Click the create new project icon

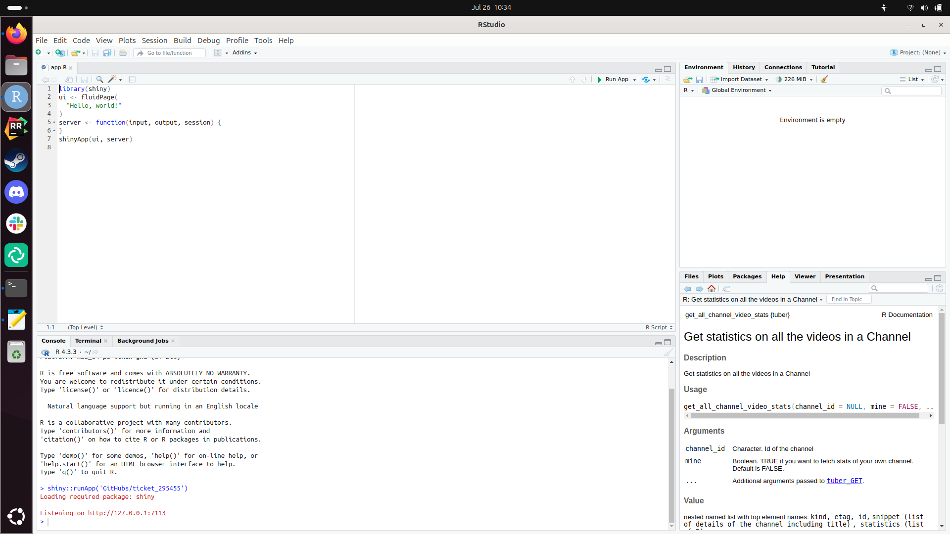(x=60, y=53)
